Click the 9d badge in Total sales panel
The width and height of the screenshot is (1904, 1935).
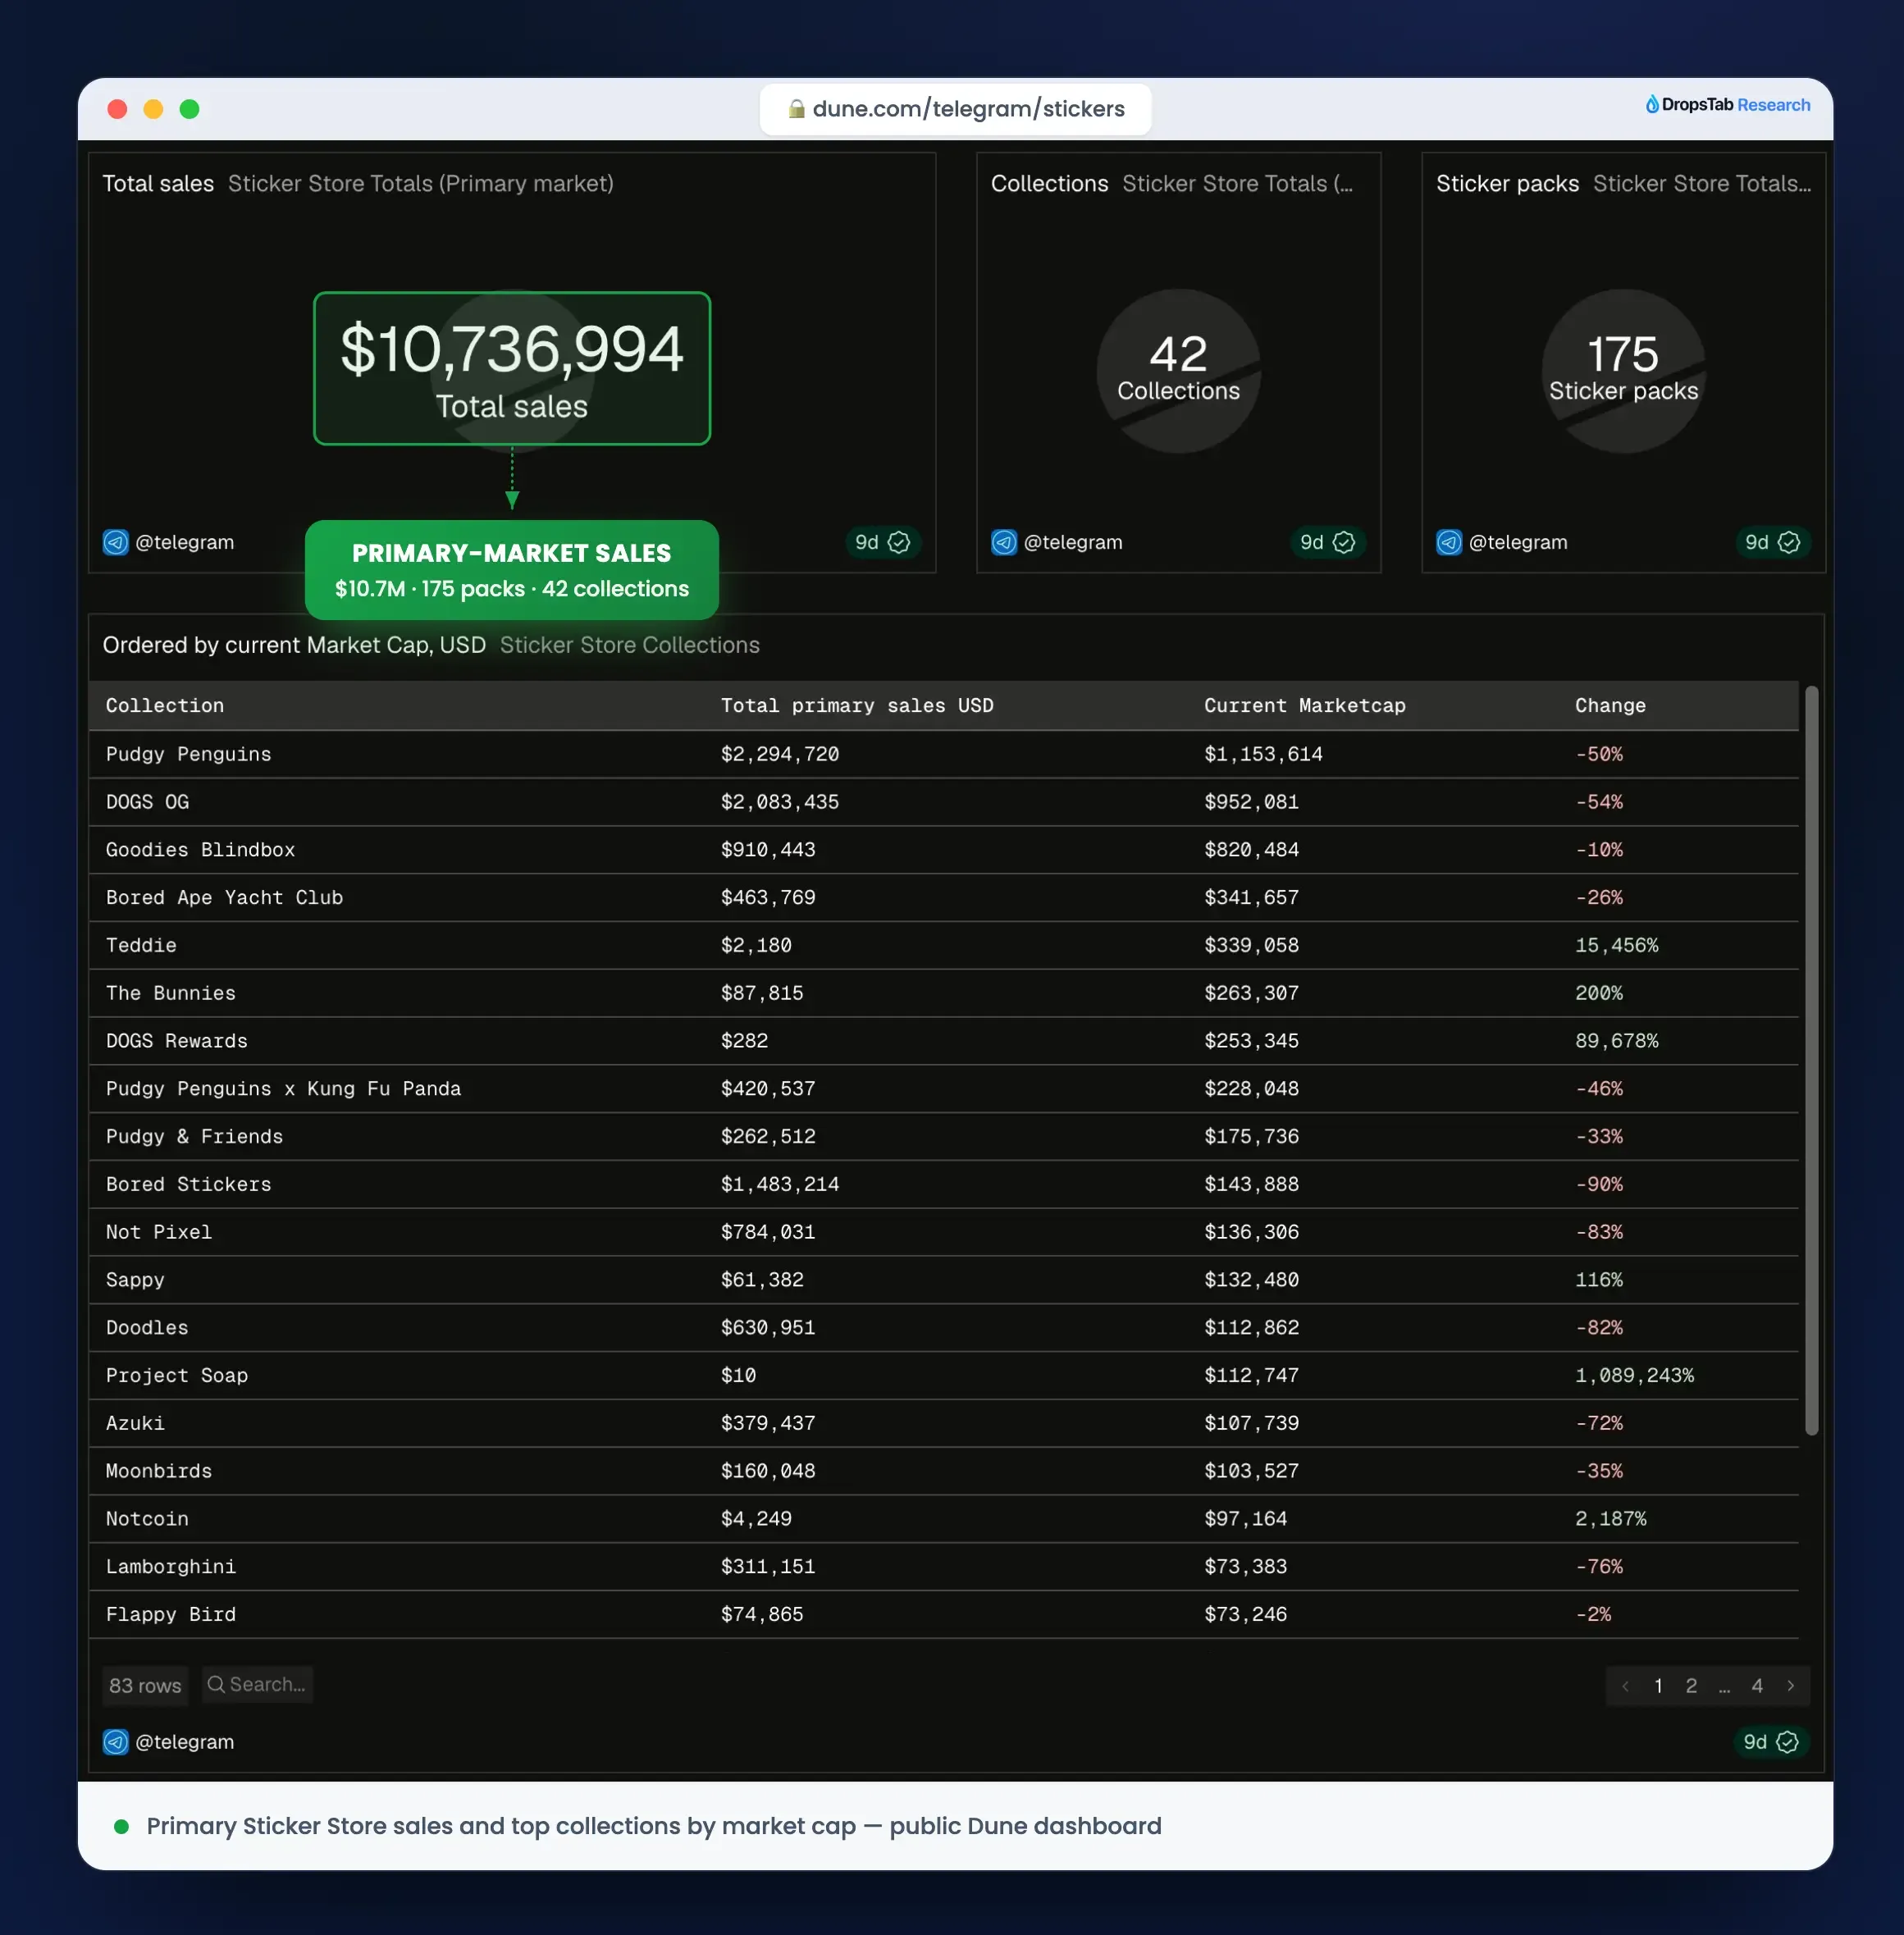tap(882, 542)
